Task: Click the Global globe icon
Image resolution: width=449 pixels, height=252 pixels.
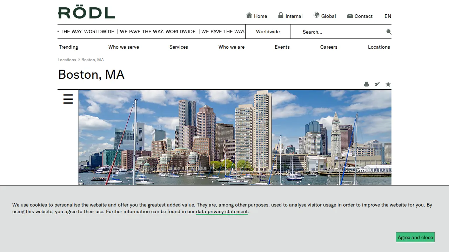Action: point(316,15)
